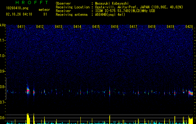Click the 0.9 kHz axis label
The height and width of the screenshot is (124, 196).
[x=2, y=71]
